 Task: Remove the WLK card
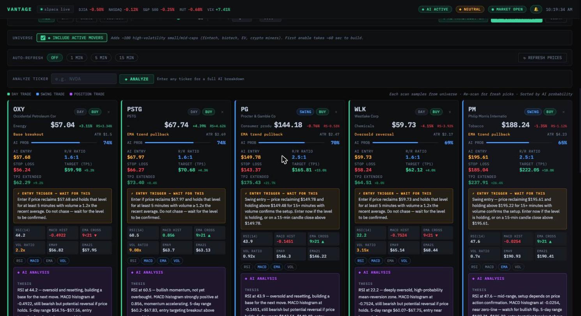click(x=450, y=112)
